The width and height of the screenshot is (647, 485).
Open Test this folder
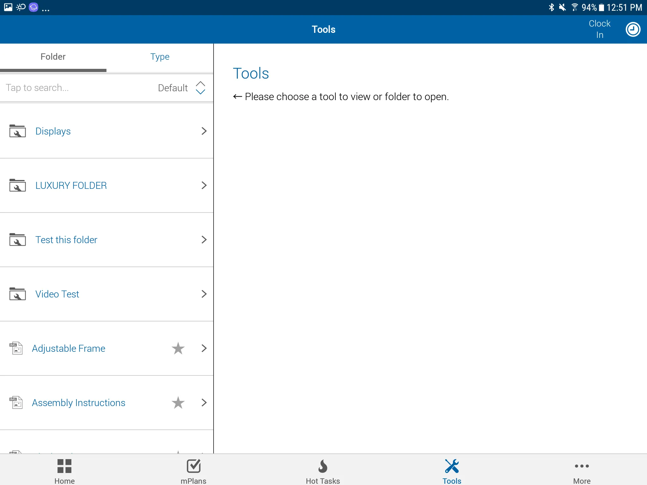106,240
